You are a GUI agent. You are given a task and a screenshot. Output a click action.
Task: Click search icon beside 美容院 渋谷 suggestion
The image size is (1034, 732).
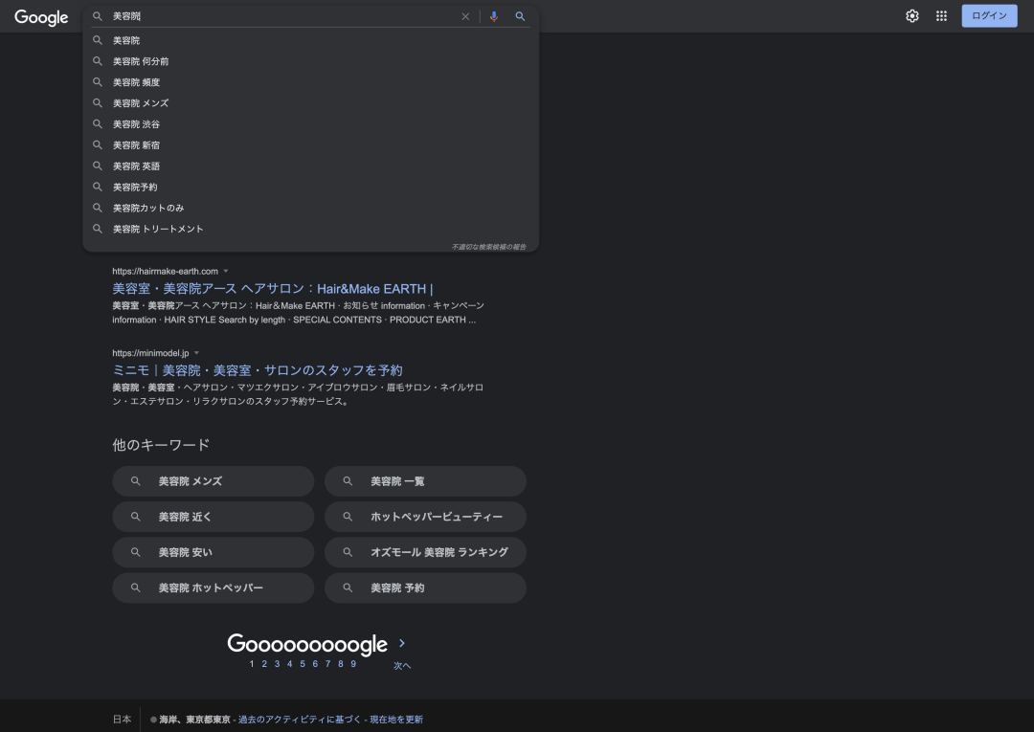98,123
